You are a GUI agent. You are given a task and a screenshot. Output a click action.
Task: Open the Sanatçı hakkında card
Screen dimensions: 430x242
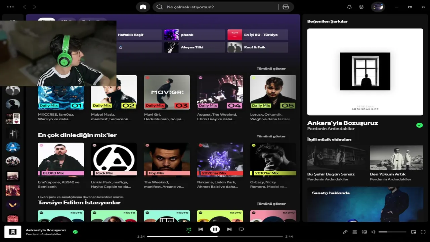point(365,204)
